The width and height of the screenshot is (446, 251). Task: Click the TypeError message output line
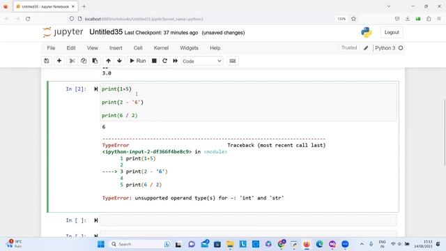pos(193,198)
